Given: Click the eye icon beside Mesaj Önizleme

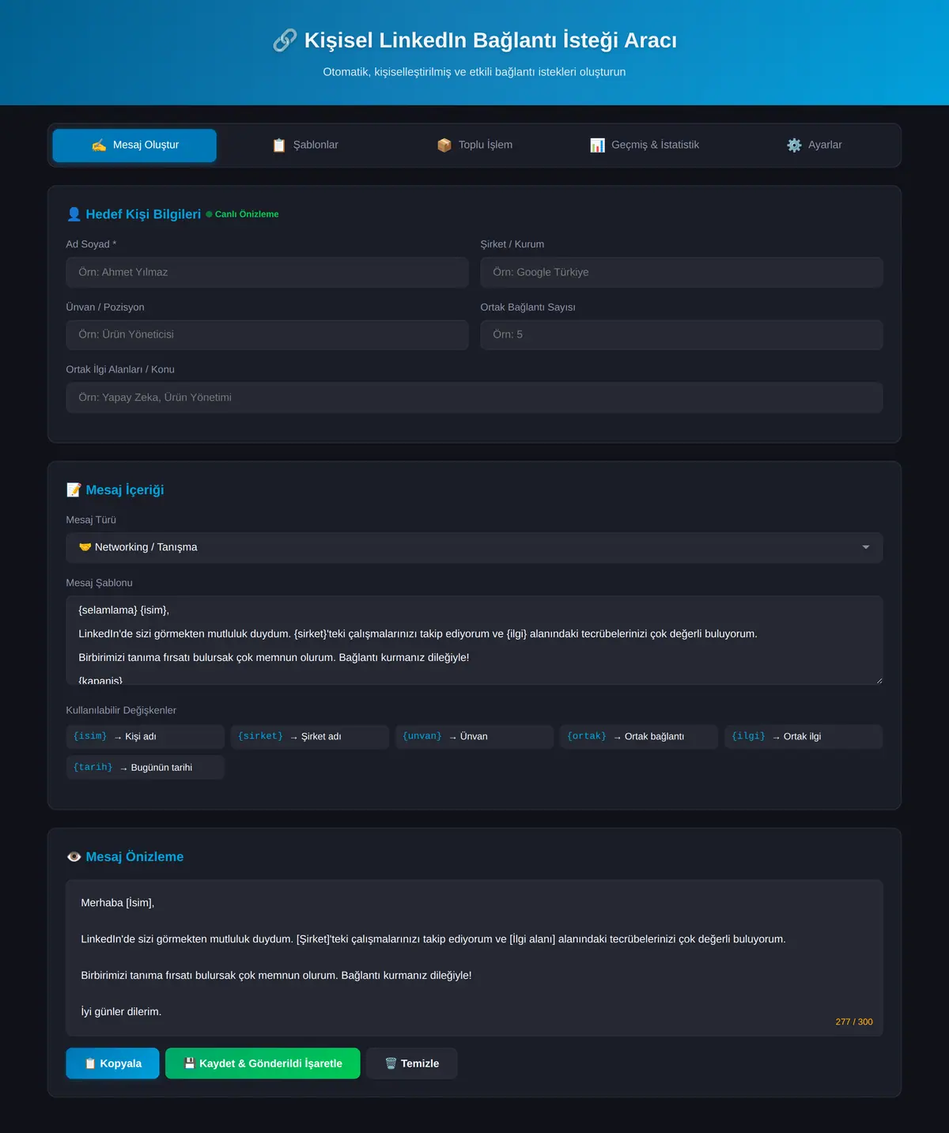Looking at the screenshot, I should pos(74,857).
